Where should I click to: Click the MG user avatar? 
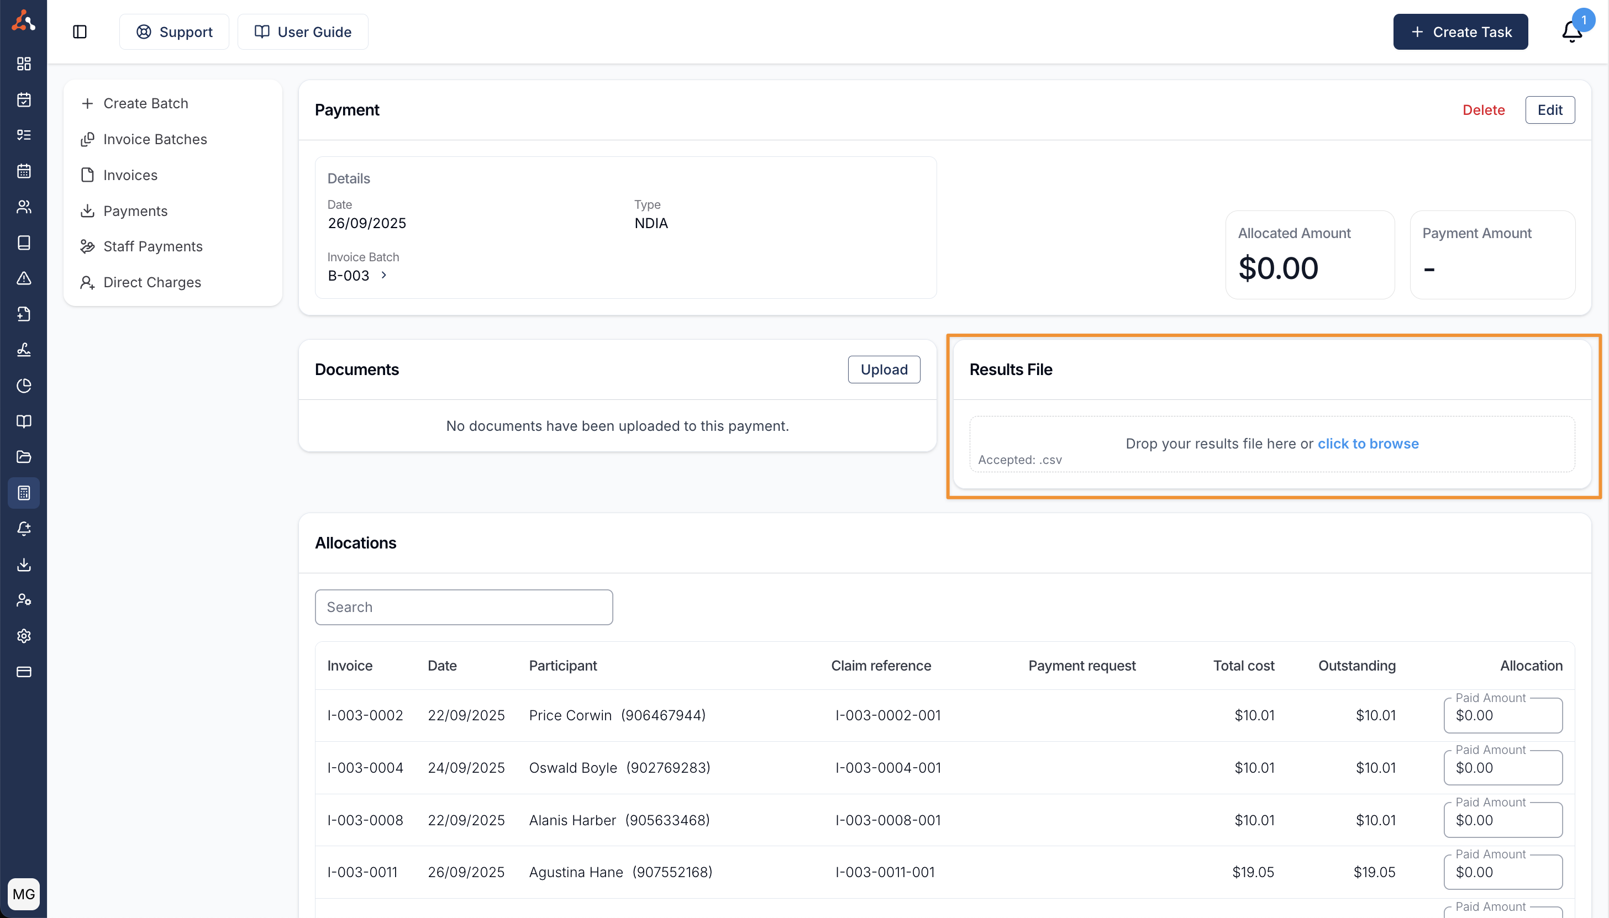[x=24, y=893]
